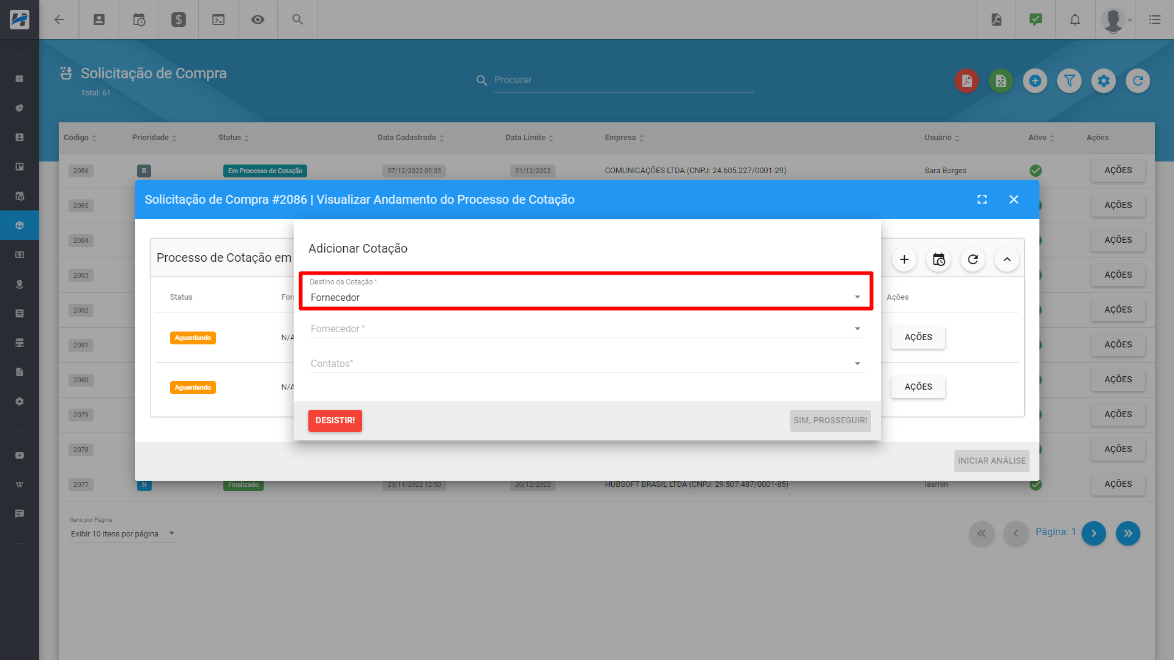This screenshot has height=660, width=1174.
Task: Collapse the quotation process panel chevron
Action: [1007, 259]
